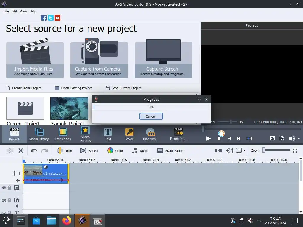Open the Facebook icon link

point(44,18)
